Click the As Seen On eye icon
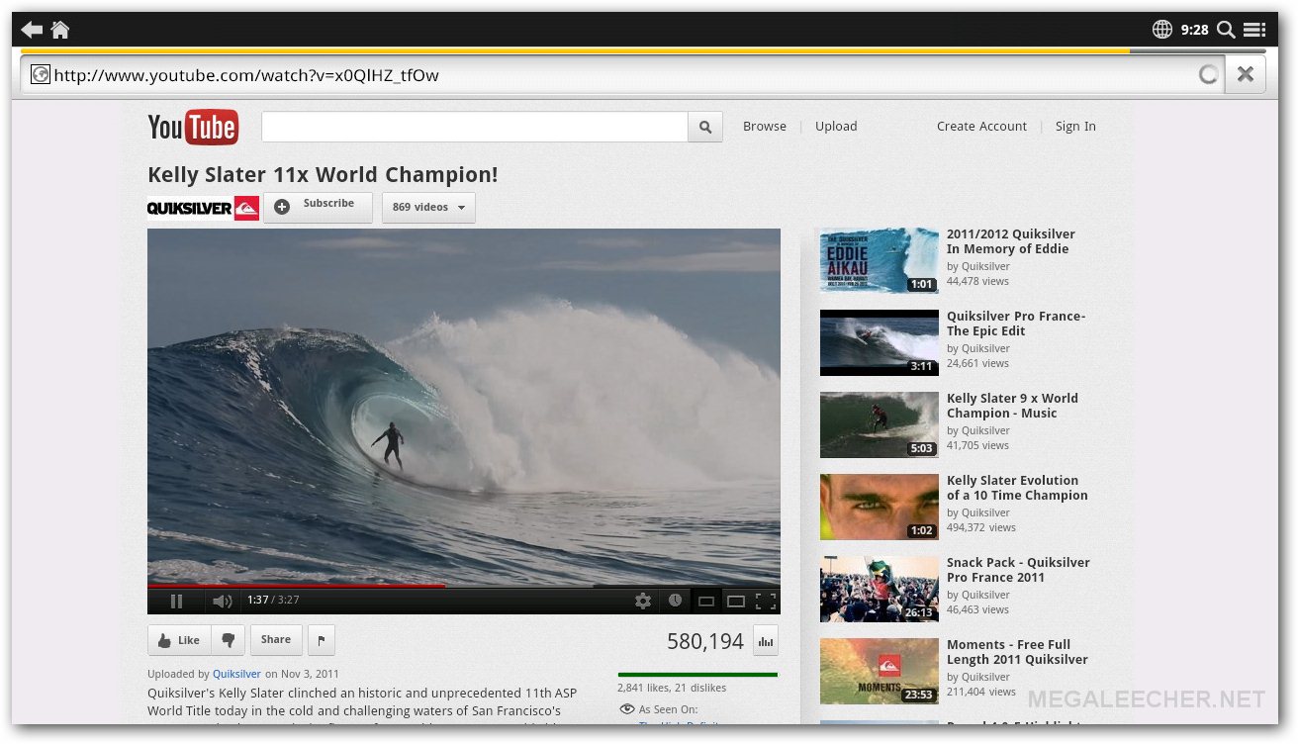 click(x=626, y=709)
